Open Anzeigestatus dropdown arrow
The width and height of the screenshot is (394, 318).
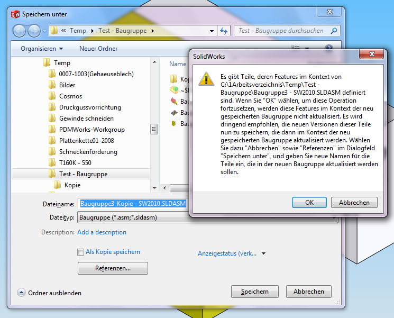click(x=263, y=253)
